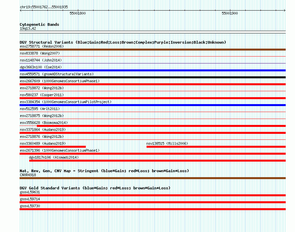The width and height of the screenshot is (295, 232).
Task: Open the gssvL59730 variant label
Action: [x=30, y=206]
